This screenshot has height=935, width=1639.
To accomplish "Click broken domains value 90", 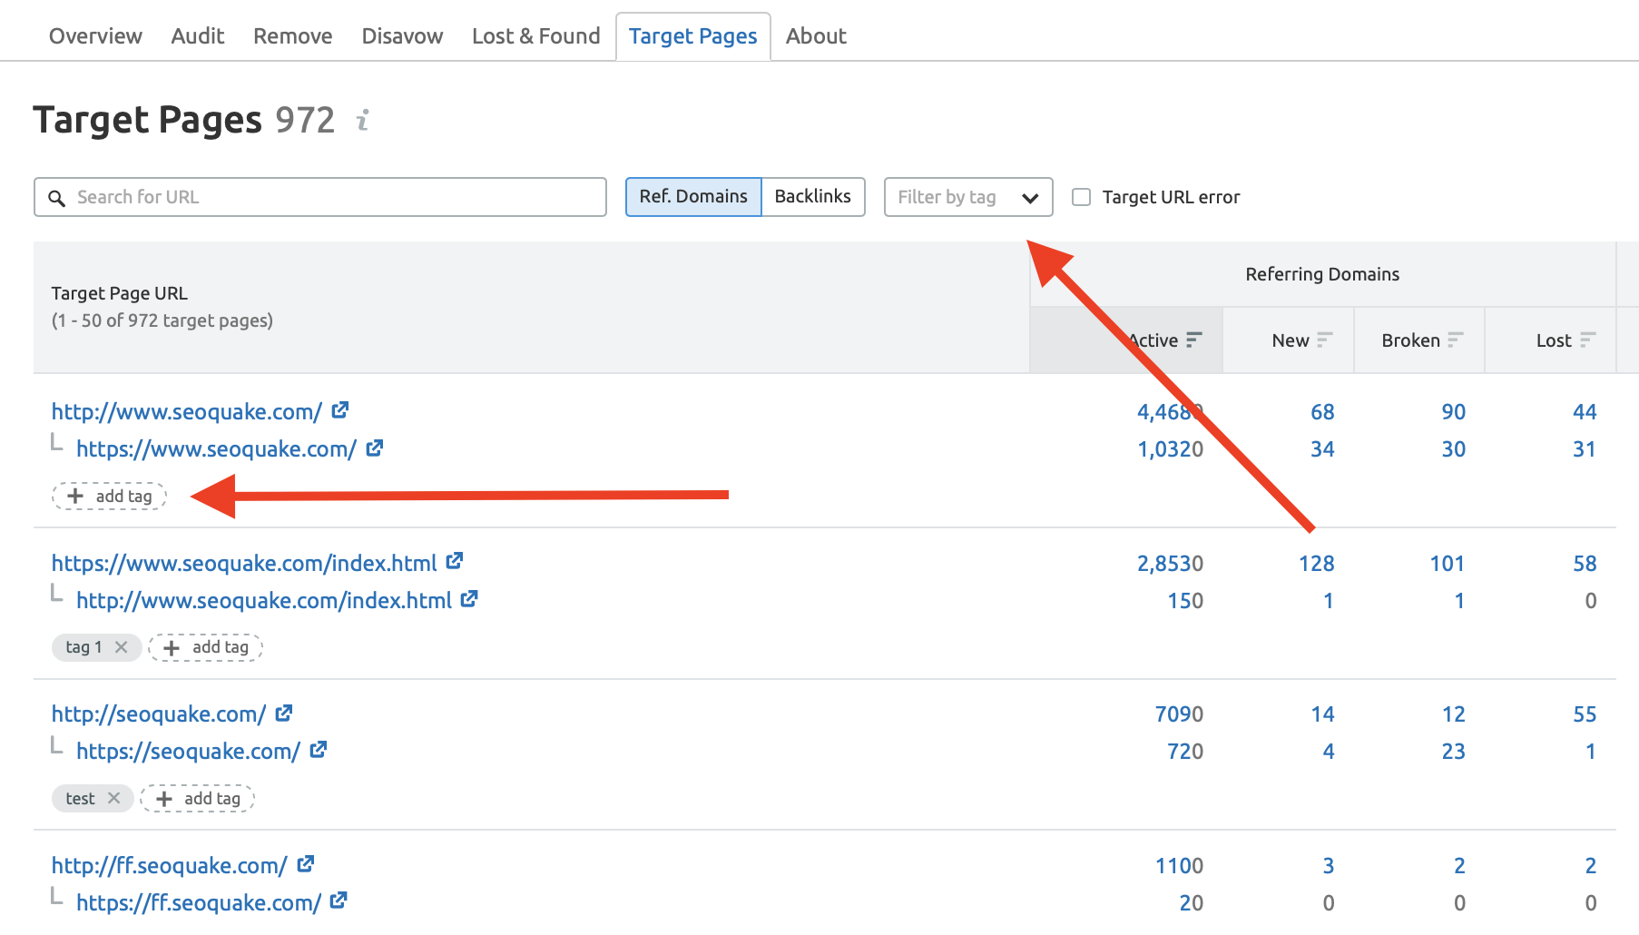I will point(1454,412).
